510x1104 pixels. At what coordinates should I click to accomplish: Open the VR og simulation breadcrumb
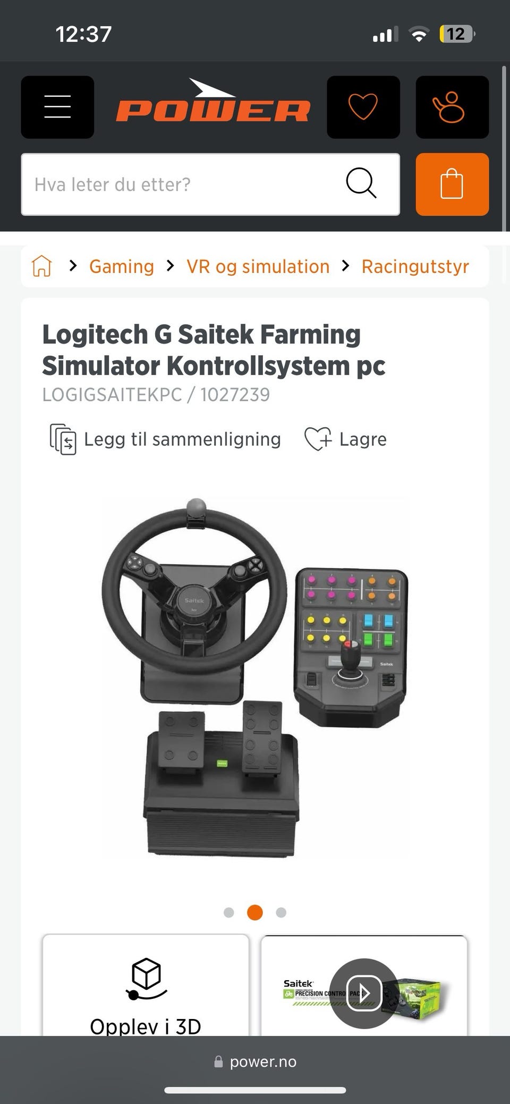[x=258, y=266]
